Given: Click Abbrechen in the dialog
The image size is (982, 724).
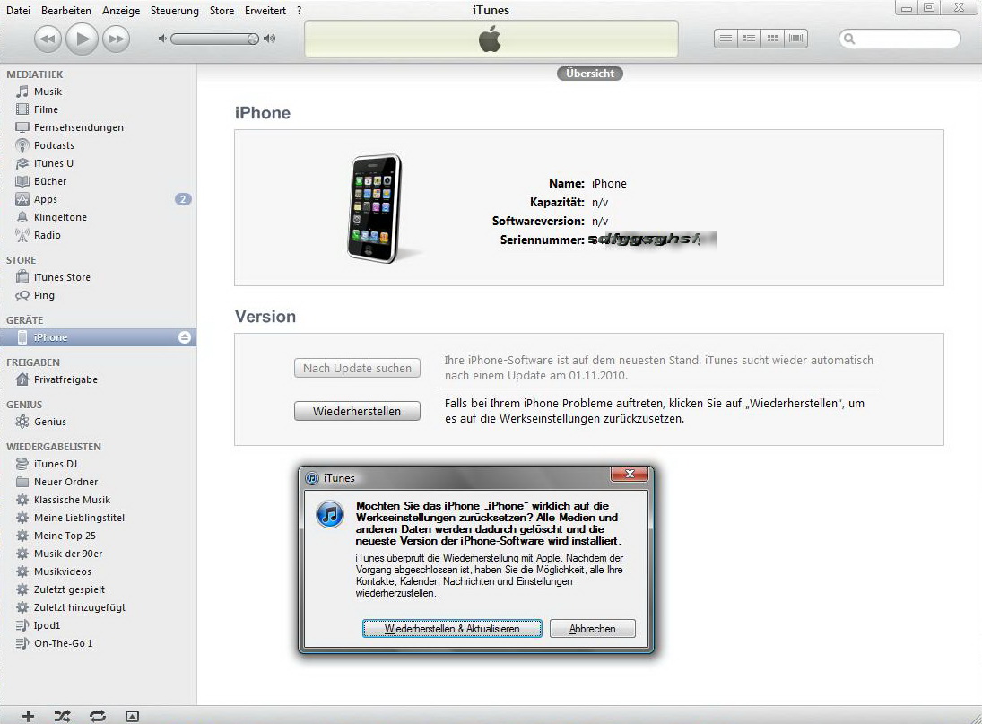Looking at the screenshot, I should [x=593, y=629].
